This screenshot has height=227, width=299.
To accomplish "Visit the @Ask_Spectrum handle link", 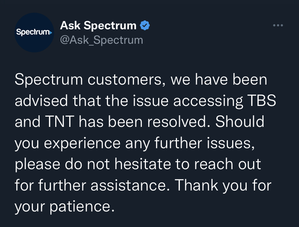I will [101, 40].
